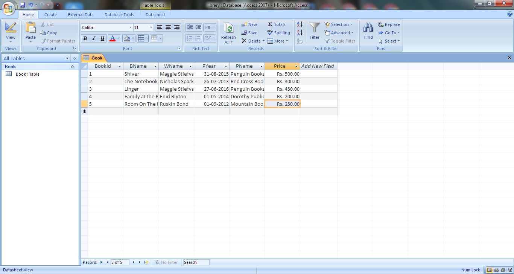The height and width of the screenshot is (274, 514).
Task: Open the Datasheet ribbon tab
Action: tap(155, 15)
